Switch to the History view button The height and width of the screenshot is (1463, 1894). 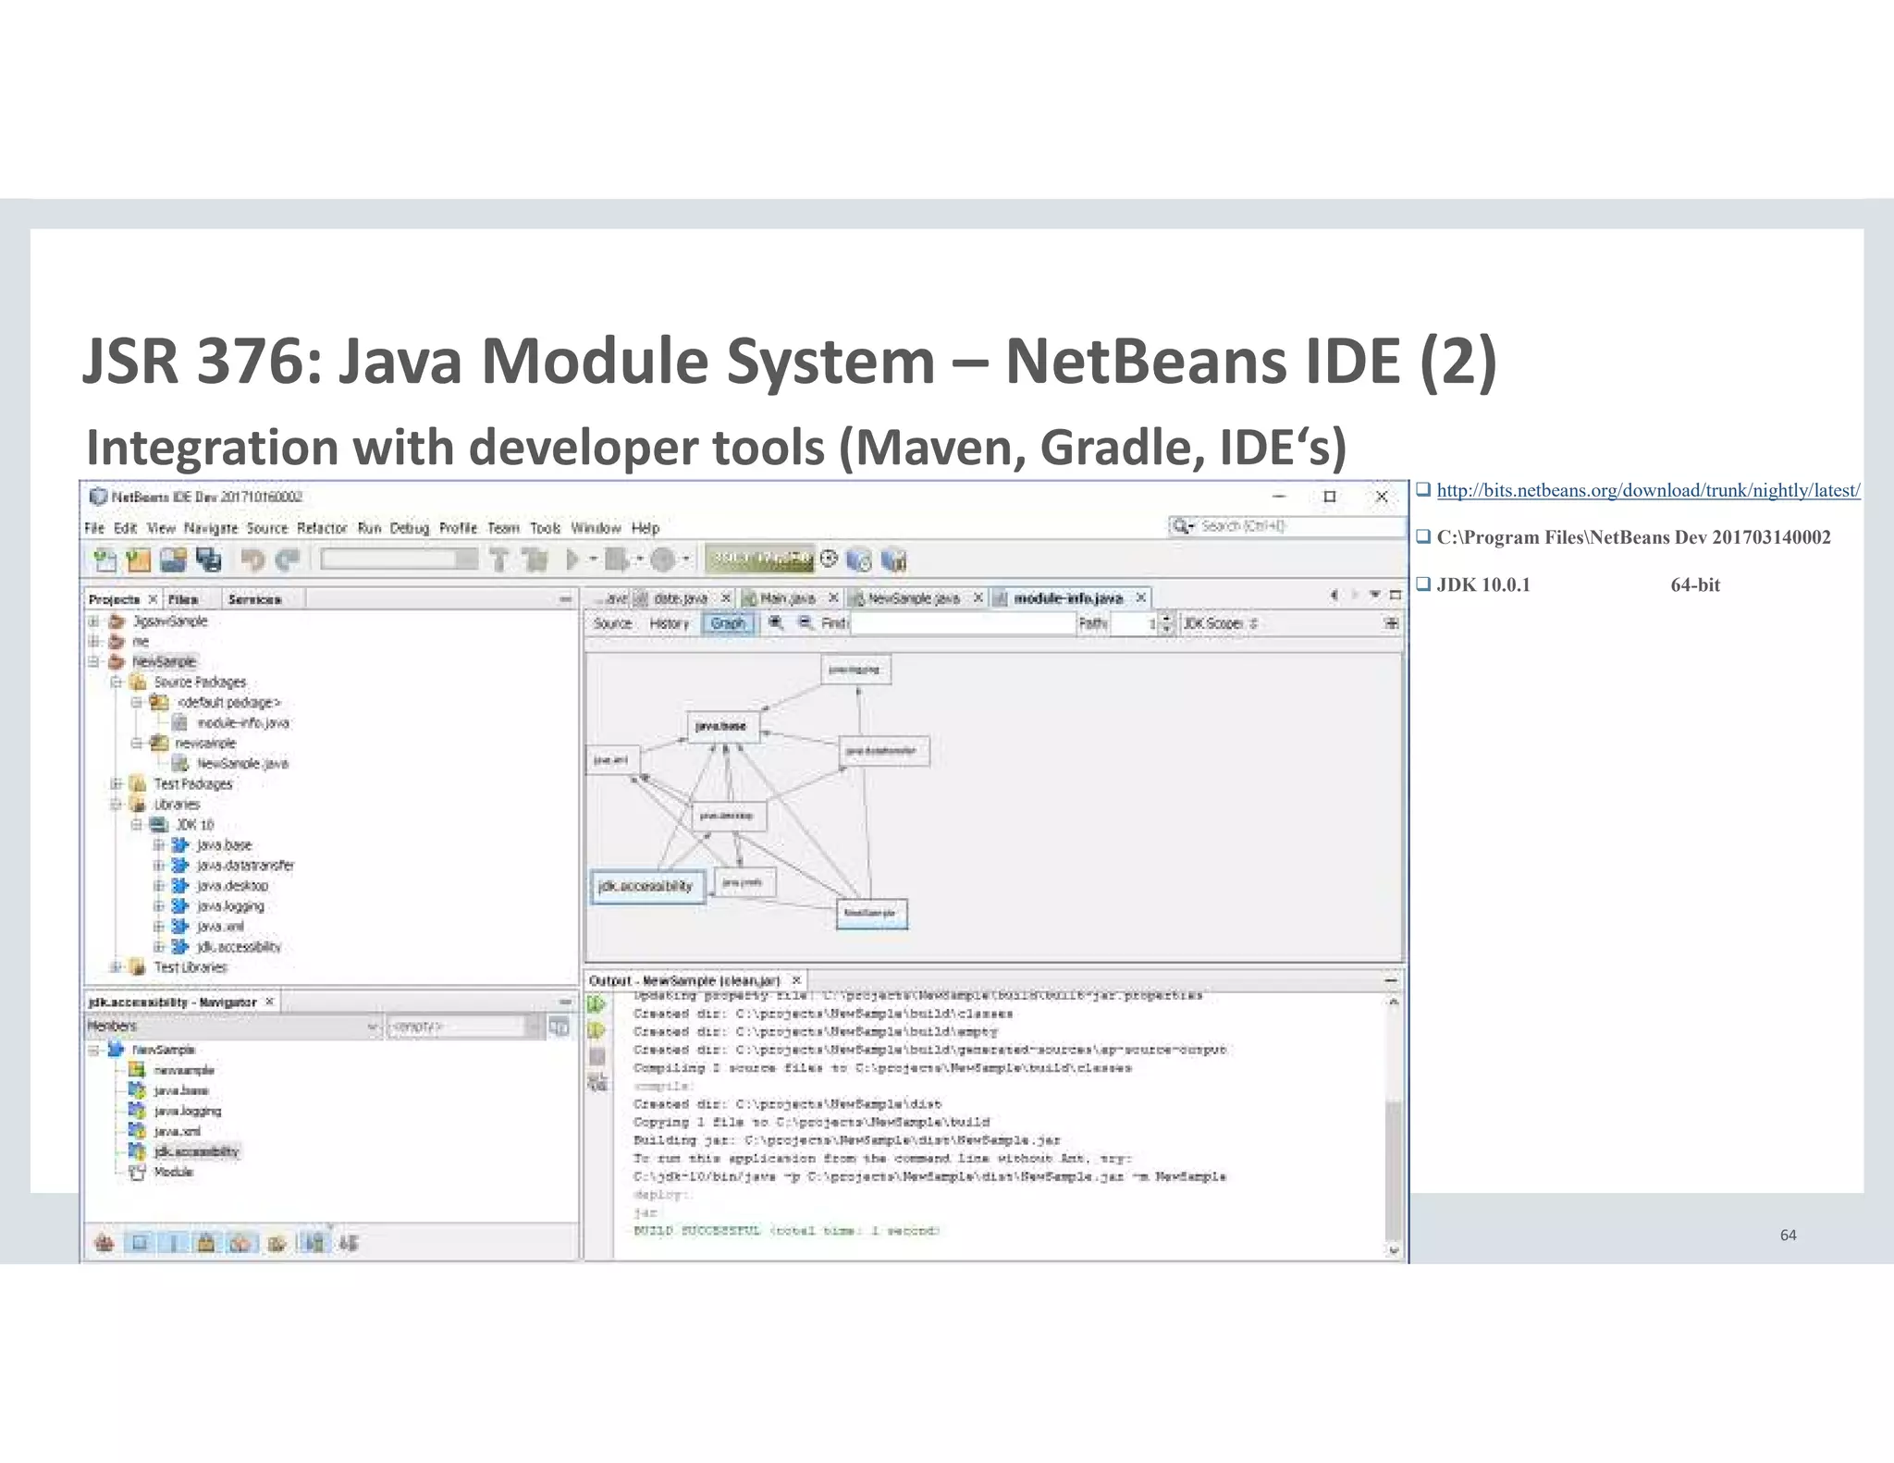(x=669, y=623)
